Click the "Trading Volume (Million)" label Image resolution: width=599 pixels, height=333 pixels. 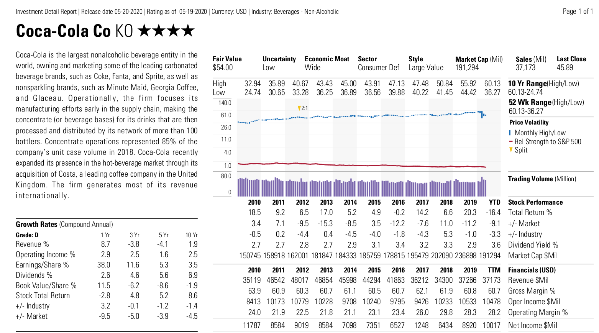[x=542, y=179]
